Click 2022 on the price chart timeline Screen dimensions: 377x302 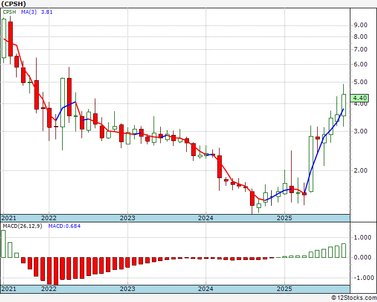click(x=49, y=218)
